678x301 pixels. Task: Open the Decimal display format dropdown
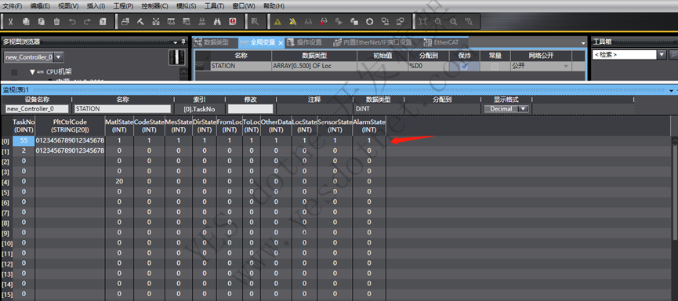(524, 109)
